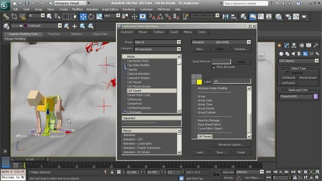The image size is (322, 181).
Task: Open the Display command panel tab
Action: click(308, 46)
